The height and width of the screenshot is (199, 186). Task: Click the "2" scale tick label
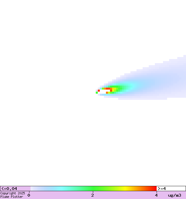[93, 195]
